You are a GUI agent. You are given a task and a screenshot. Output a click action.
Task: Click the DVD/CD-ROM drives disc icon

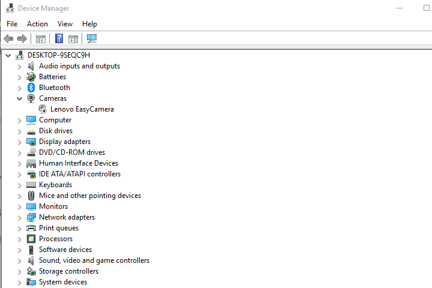point(31,152)
